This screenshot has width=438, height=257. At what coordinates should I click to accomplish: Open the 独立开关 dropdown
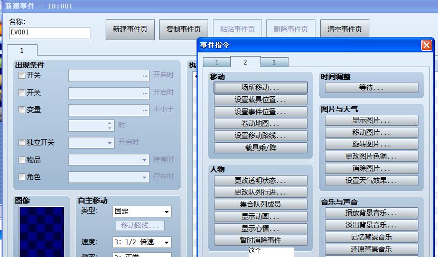tap(91, 143)
